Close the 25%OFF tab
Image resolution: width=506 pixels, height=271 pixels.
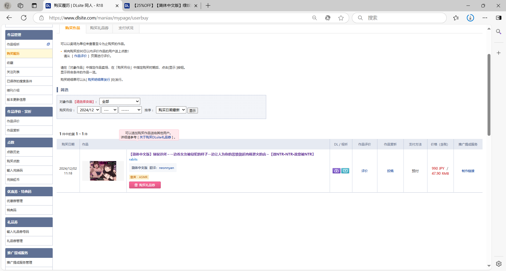[x=196, y=6]
